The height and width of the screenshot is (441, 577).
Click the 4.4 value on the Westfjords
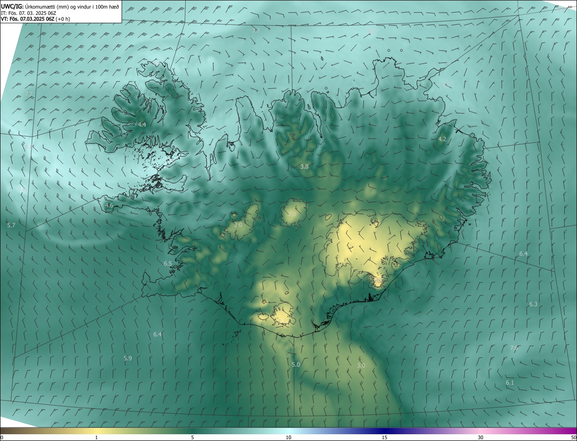coord(142,124)
